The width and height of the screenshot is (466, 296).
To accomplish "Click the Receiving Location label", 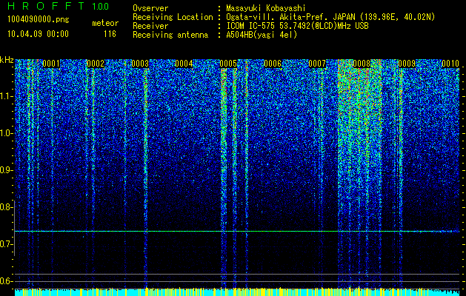I will [173, 17].
